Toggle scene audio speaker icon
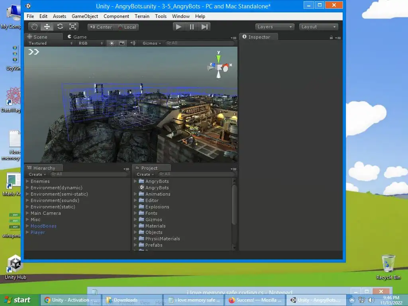Viewport: 408px width, 306px height. coord(132,43)
